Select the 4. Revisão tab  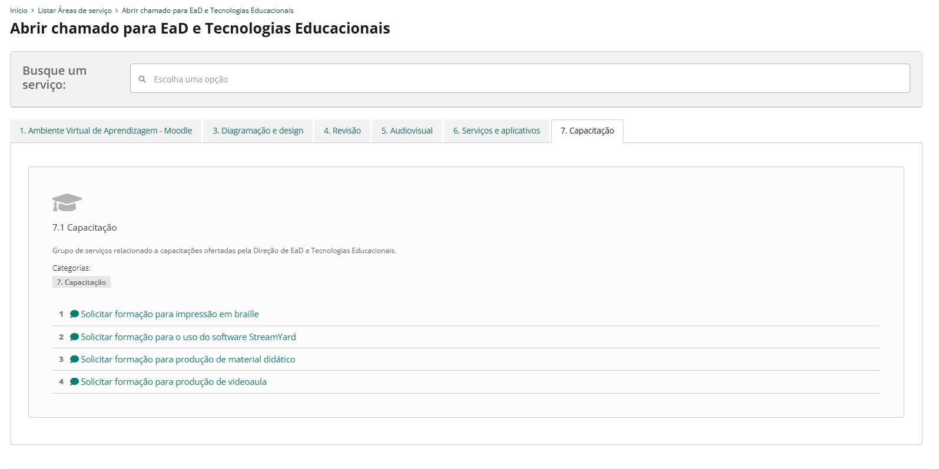coord(342,131)
